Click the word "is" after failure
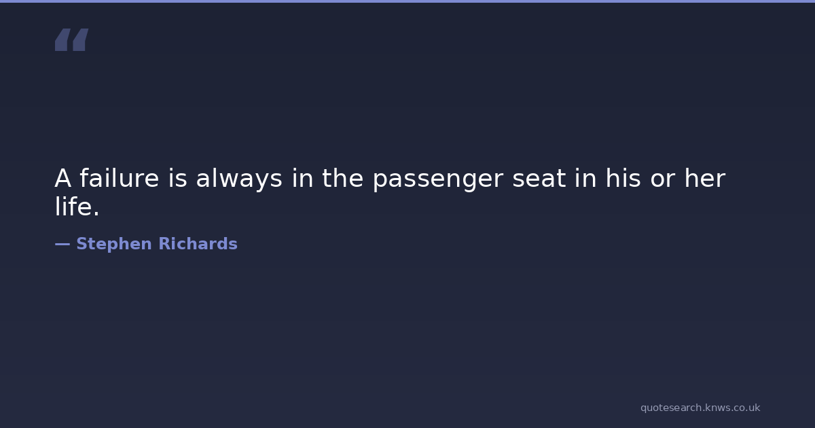Viewport: 815px width, 428px height. 177,179
